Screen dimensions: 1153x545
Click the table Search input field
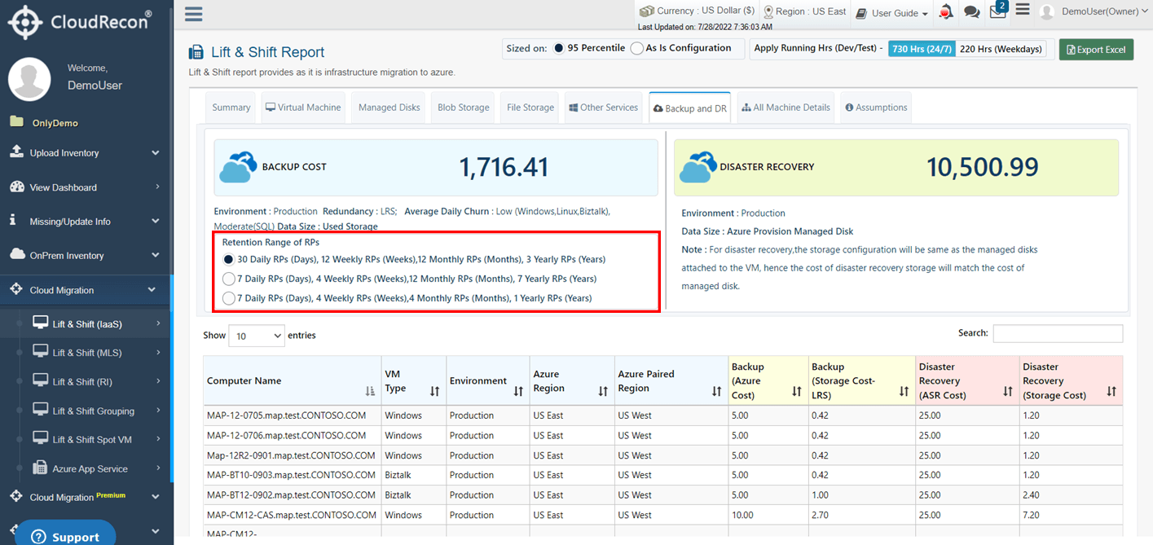pos(1058,333)
